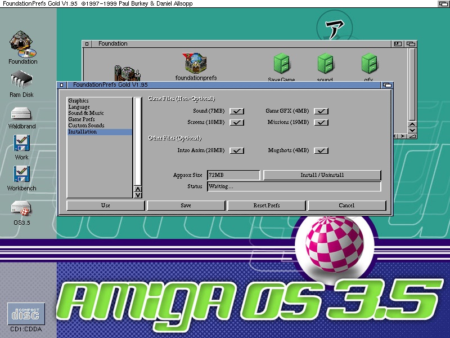
Task: Click the Foundation window close gadget
Action: pos(87,44)
